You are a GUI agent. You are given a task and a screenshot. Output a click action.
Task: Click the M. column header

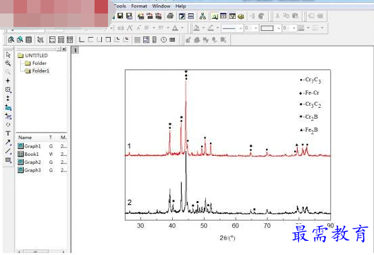(x=63, y=137)
